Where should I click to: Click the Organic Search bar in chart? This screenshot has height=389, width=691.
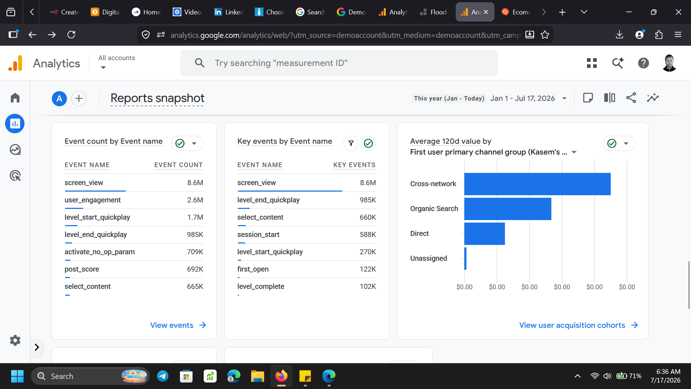point(508,209)
